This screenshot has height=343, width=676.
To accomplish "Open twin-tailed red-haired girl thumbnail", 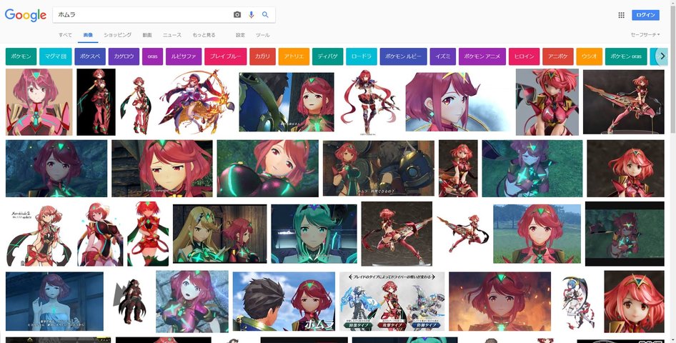I will coord(369,102).
